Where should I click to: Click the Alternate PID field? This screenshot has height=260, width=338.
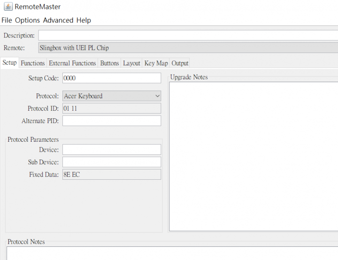(x=112, y=121)
